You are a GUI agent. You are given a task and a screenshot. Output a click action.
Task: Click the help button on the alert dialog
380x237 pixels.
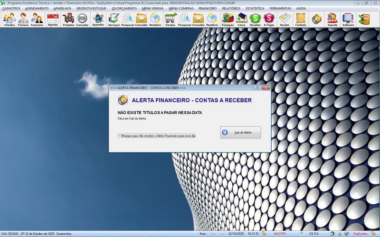click(257, 88)
